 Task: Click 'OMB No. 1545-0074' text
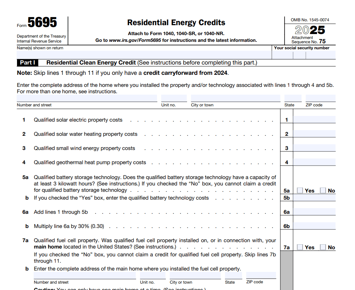pyautogui.click(x=310, y=20)
